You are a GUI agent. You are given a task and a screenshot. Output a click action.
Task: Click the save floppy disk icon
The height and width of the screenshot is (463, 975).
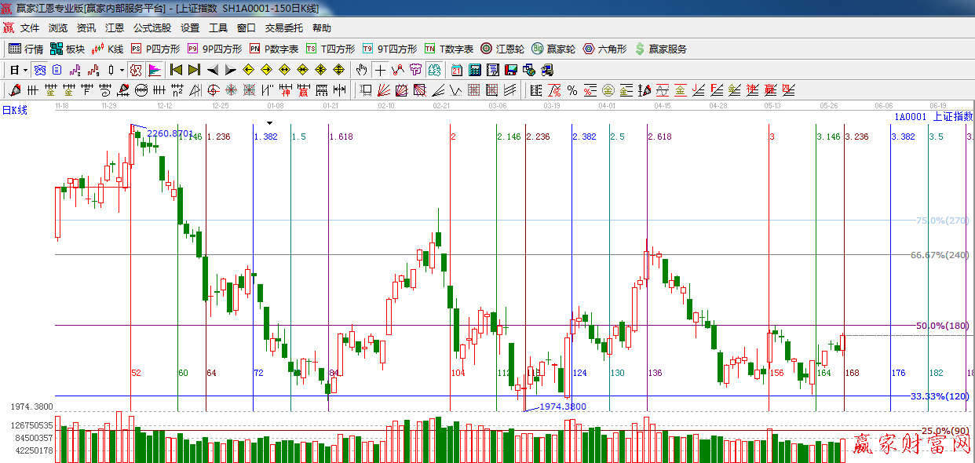click(511, 70)
